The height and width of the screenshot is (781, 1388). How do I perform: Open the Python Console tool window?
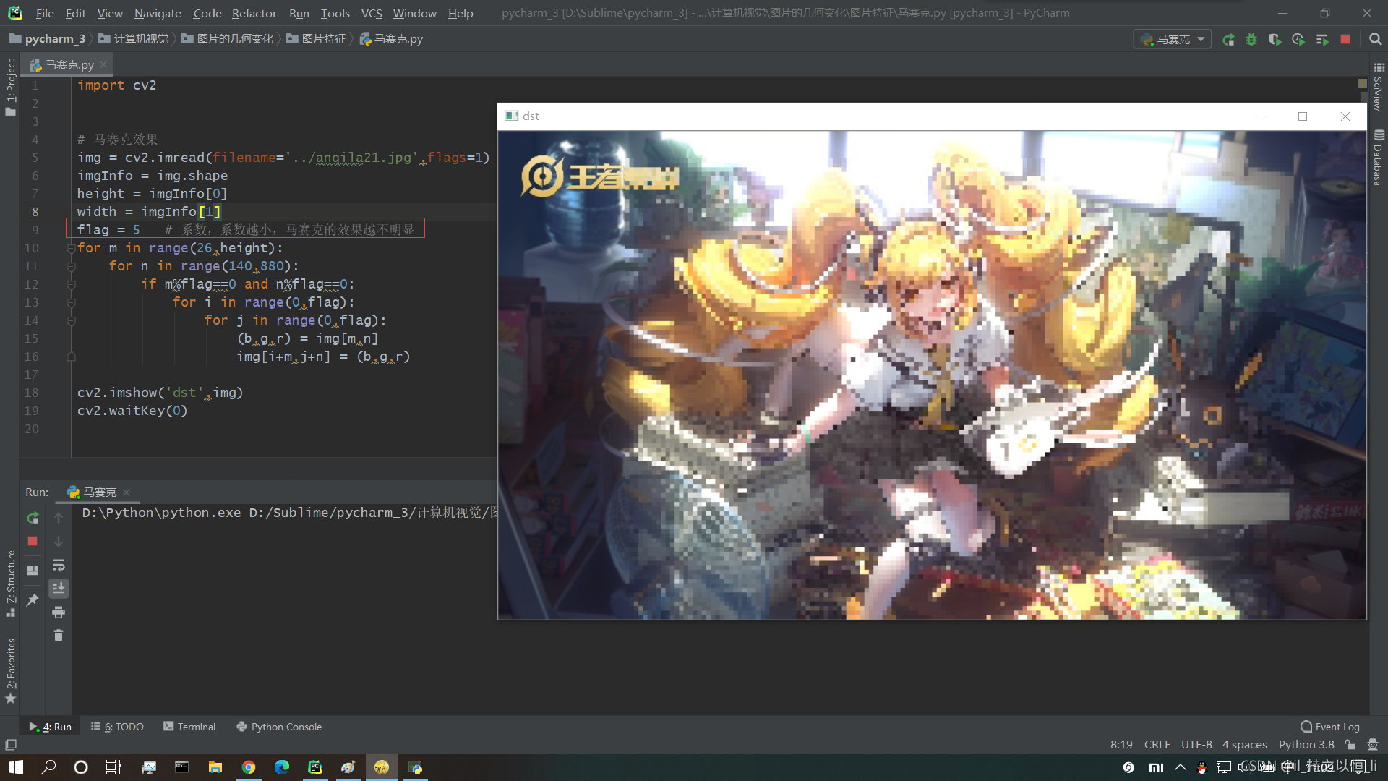click(279, 727)
